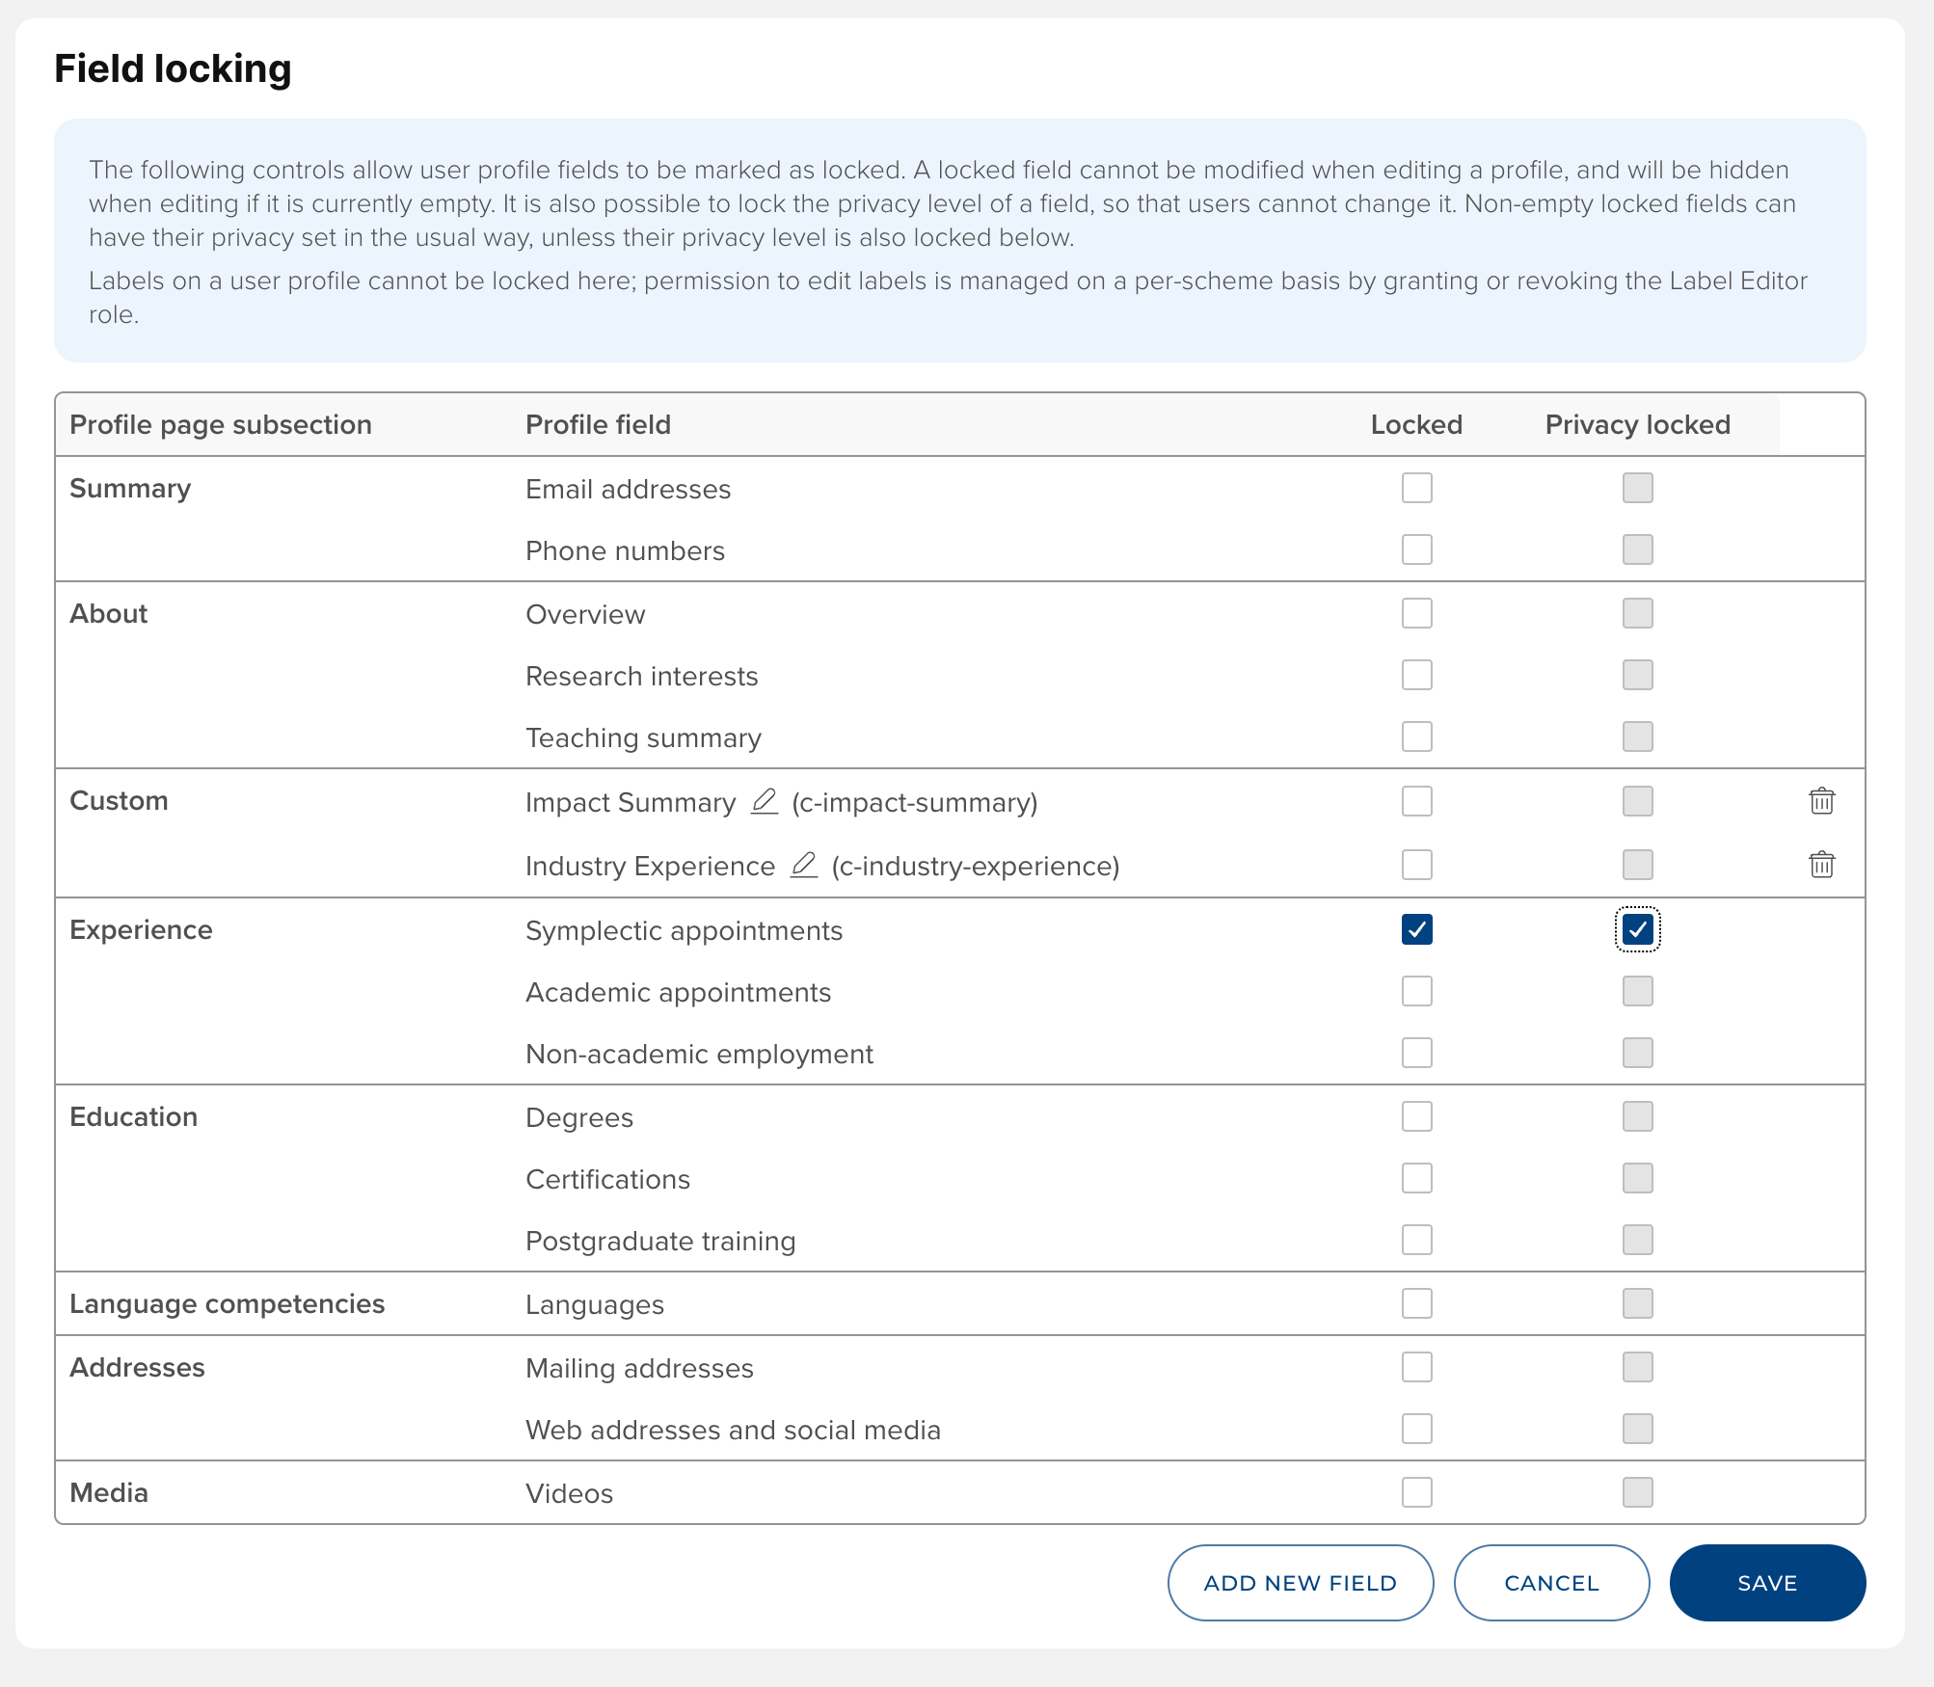This screenshot has height=1687, width=1934.
Task: Lock the Teaching summary field
Action: (x=1416, y=736)
